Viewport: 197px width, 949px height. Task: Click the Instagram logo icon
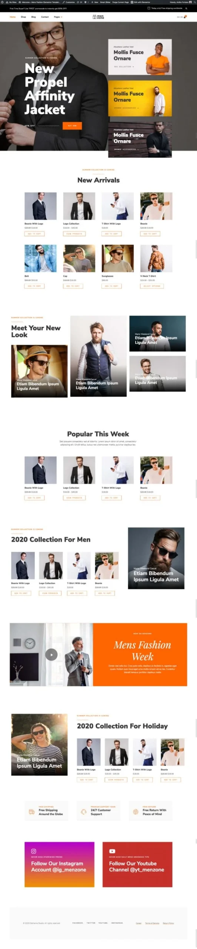(x=34, y=851)
